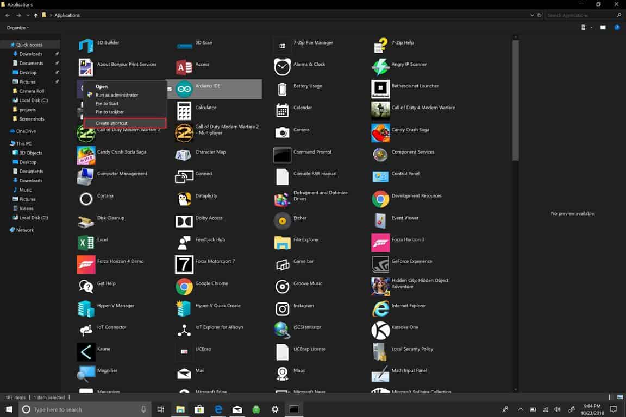Open the Google Chrome icon

pos(184,286)
